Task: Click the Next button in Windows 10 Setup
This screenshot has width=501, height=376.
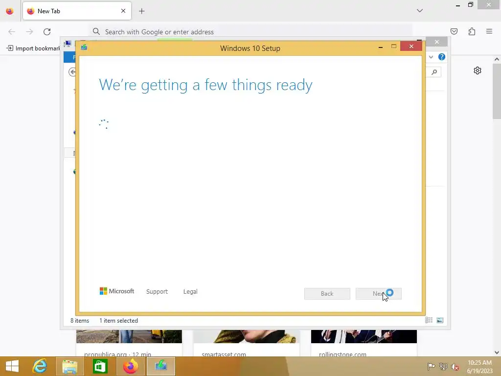Action: point(378,294)
